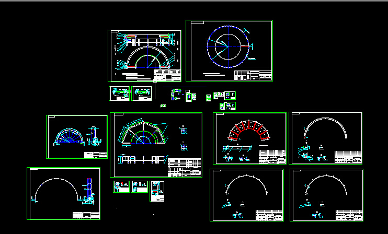Viewport: 388px width, 234px height.
Task: Select the sheet with the red segmented arch
Action: click(249, 138)
